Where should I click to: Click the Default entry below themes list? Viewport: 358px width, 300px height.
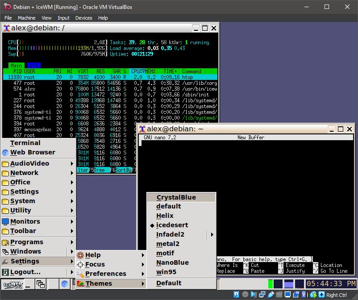[169, 283]
